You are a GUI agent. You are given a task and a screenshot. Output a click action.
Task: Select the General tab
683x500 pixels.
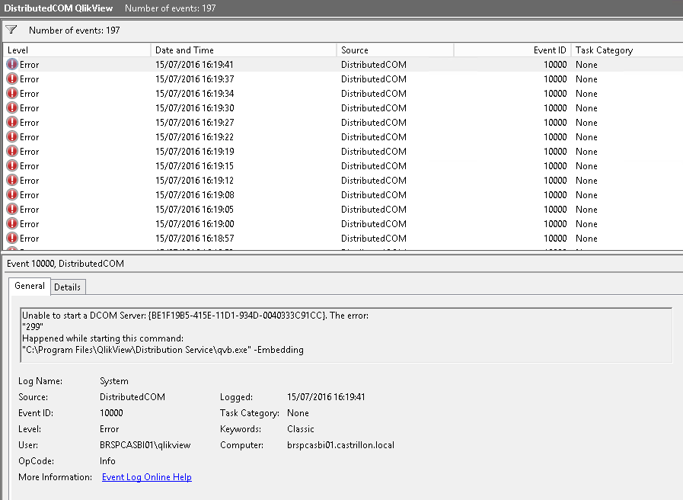click(x=30, y=286)
